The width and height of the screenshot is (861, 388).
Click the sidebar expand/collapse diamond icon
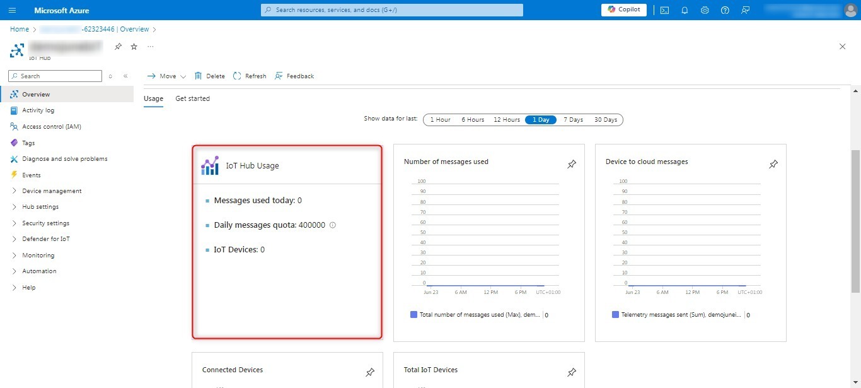point(110,76)
